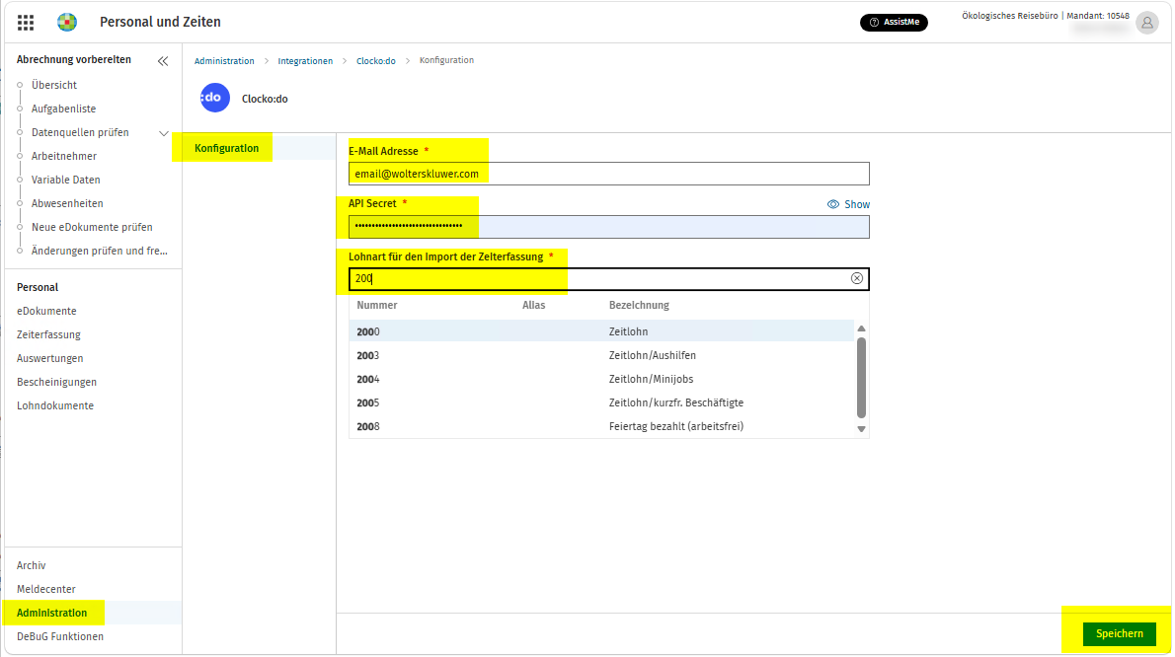The width and height of the screenshot is (1175, 657).
Task: Click the E-Mail Adresse input field
Action: [608, 174]
